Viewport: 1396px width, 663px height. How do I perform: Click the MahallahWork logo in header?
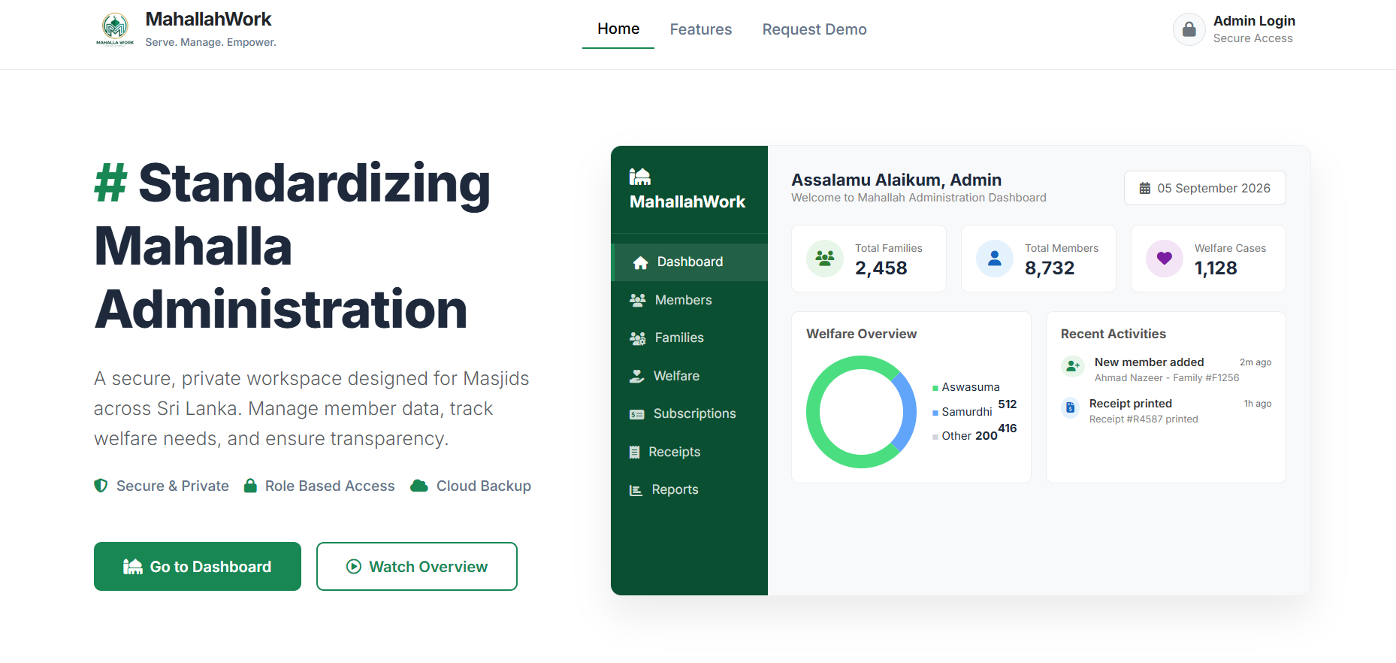[x=115, y=29]
